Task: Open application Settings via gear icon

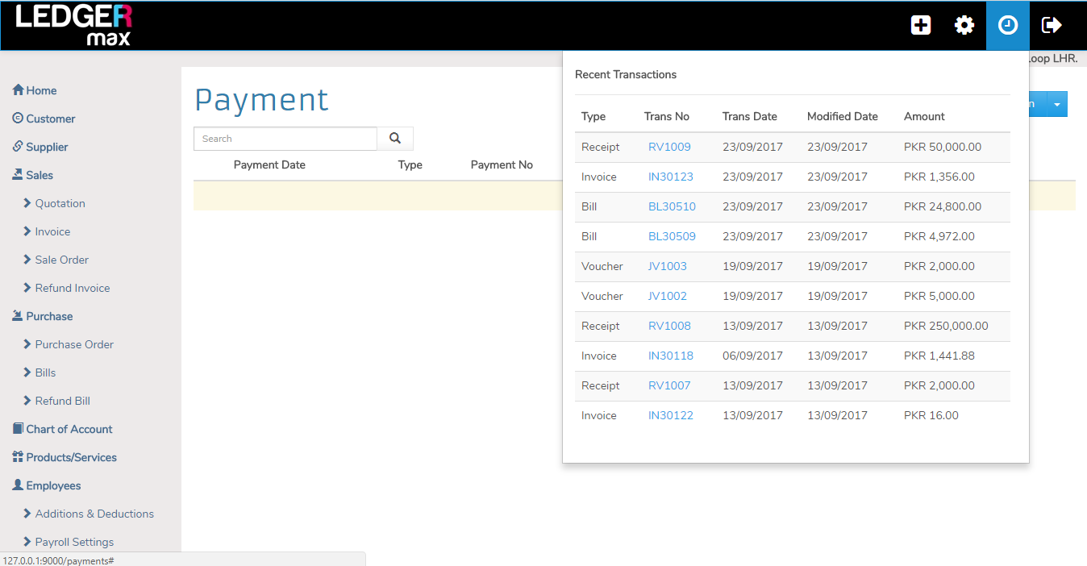Action: point(964,25)
